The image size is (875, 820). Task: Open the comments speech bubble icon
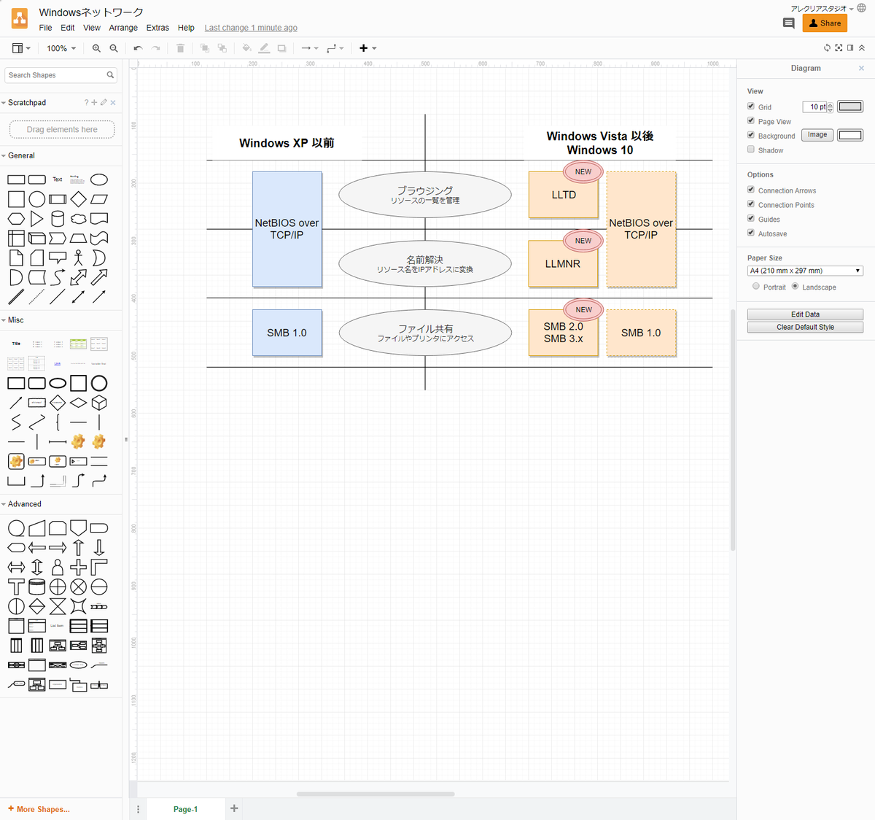pyautogui.click(x=789, y=23)
